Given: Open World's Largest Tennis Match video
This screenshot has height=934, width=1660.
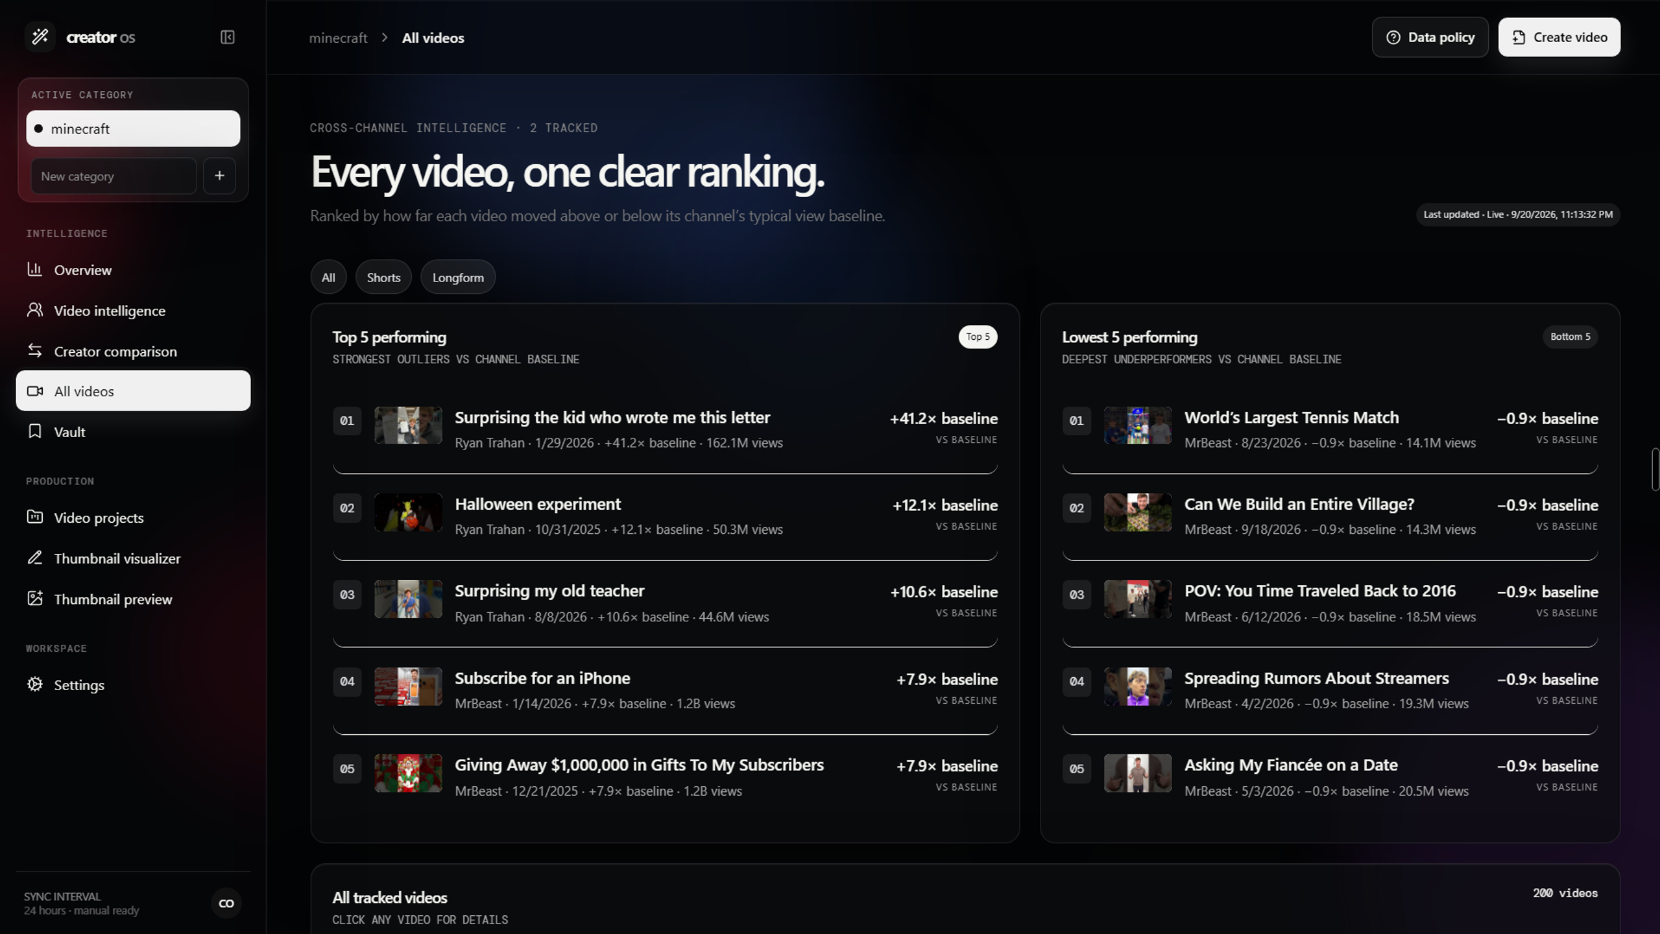Looking at the screenshot, I should pyautogui.click(x=1330, y=430).
